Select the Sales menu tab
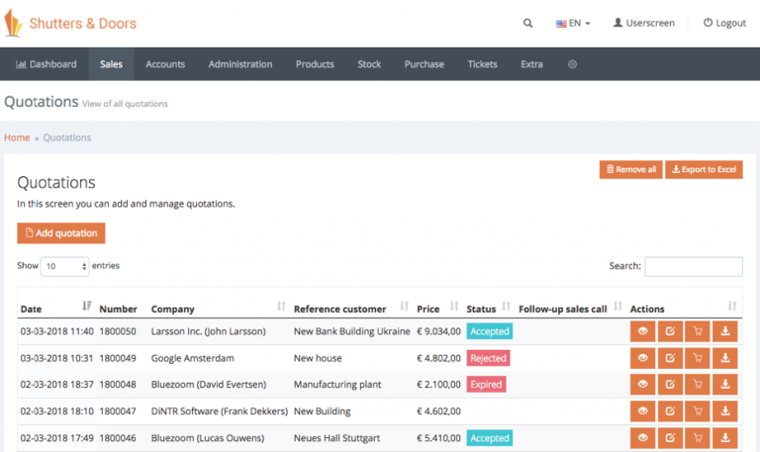This screenshot has width=760, height=452. pos(111,64)
